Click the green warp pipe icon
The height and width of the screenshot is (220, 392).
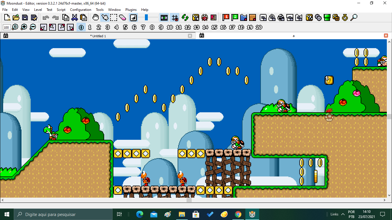327,17
